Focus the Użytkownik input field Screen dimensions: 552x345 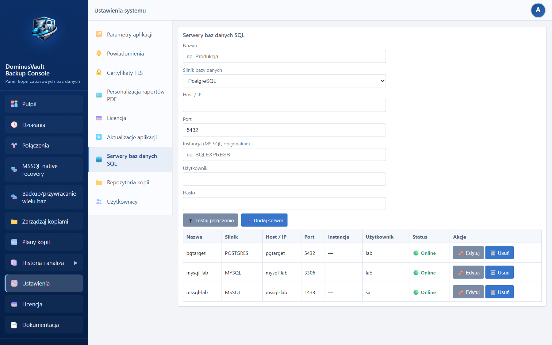tap(284, 179)
